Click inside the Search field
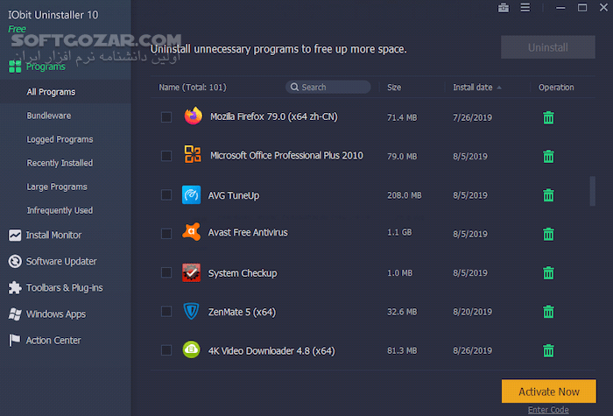This screenshot has width=613, height=416. (328, 87)
